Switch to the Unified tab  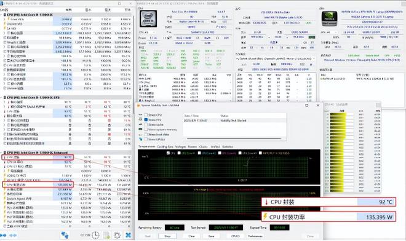pos(215,146)
